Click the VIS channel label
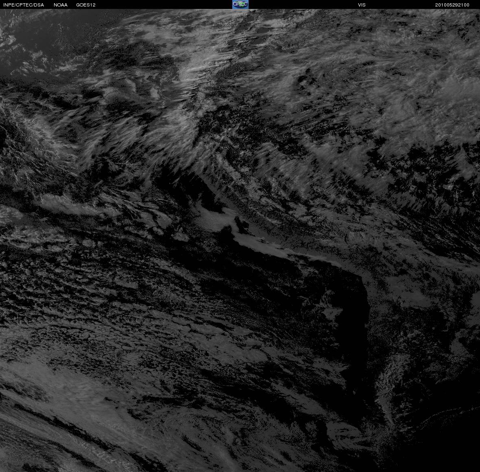Viewport: 480px width, 472px height. [362, 5]
